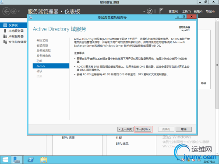Open BPA 结果 in left dashboard tile
Viewport: 219px width, 164px height.
coord(68,138)
